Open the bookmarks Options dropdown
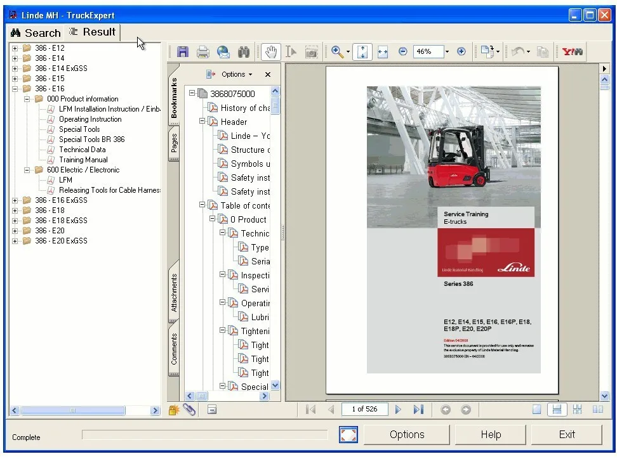This screenshot has height=459, width=617. coord(237,74)
